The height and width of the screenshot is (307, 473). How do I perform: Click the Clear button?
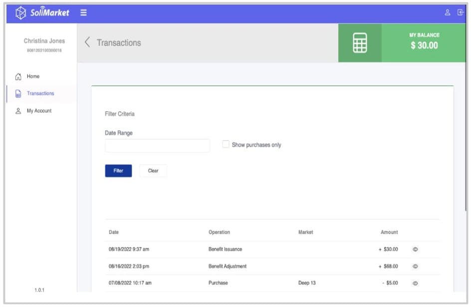coord(153,171)
